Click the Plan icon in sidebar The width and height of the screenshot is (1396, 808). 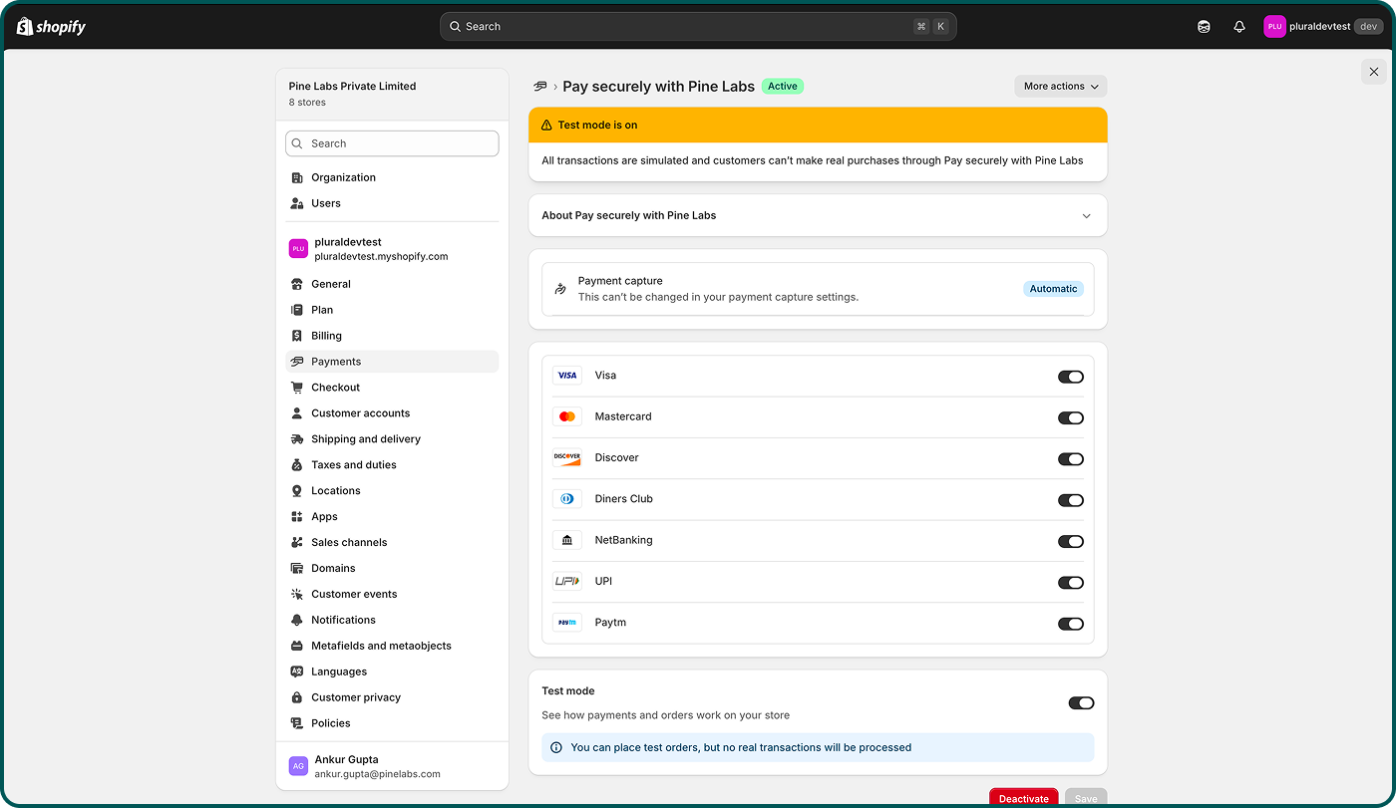(296, 310)
